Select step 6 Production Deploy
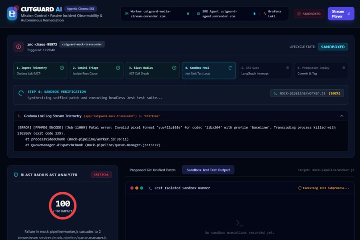The height and width of the screenshot is (240, 360). (x=321, y=70)
